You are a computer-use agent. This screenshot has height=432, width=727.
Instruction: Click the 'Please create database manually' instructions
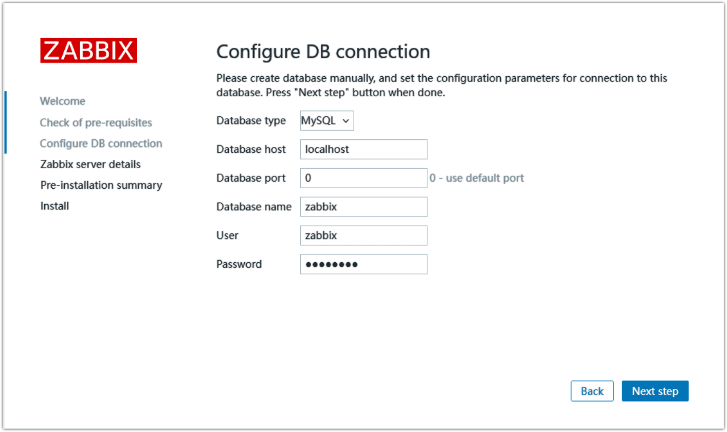pyautogui.click(x=442, y=85)
